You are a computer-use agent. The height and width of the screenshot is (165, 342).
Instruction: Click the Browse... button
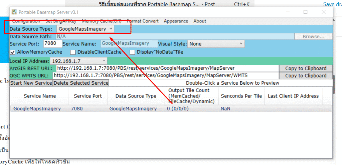[313, 37]
